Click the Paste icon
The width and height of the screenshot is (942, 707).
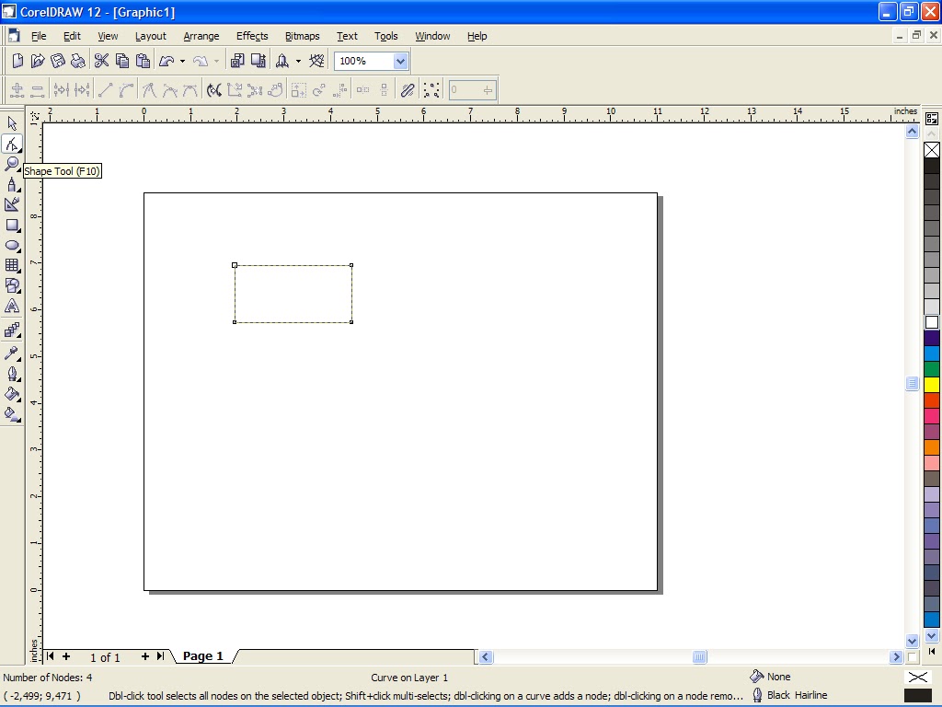[143, 61]
